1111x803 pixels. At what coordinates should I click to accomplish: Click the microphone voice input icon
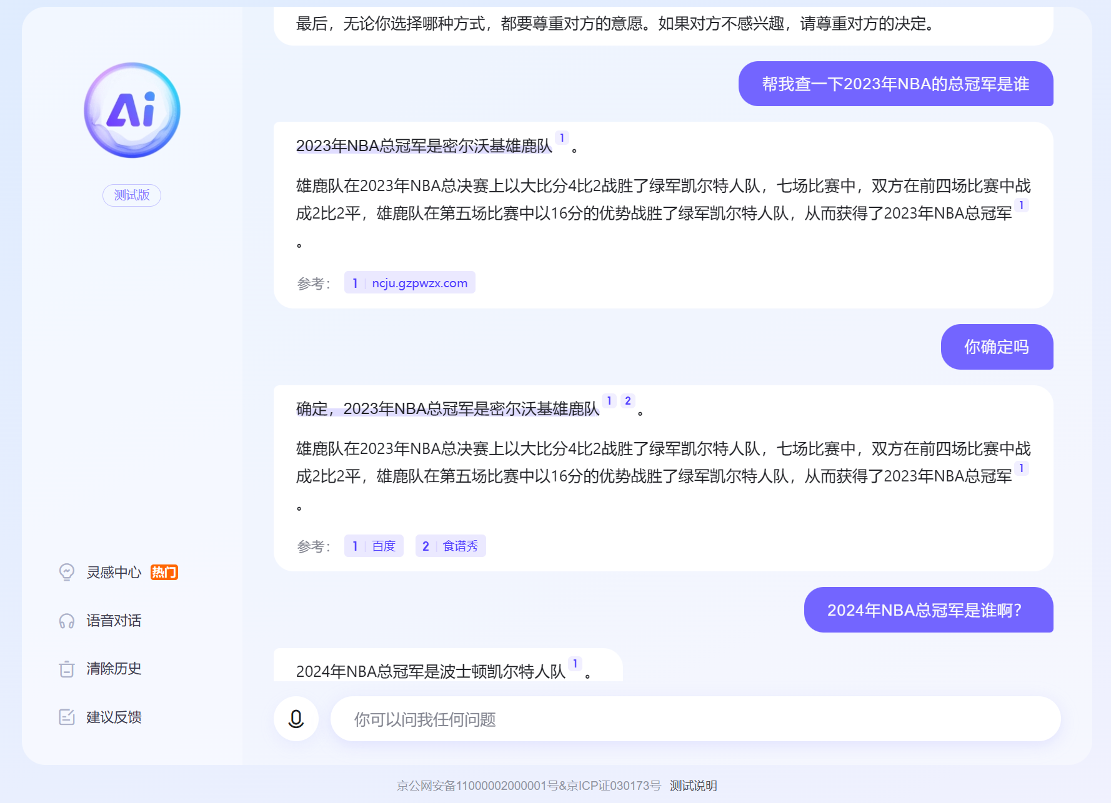pos(296,719)
